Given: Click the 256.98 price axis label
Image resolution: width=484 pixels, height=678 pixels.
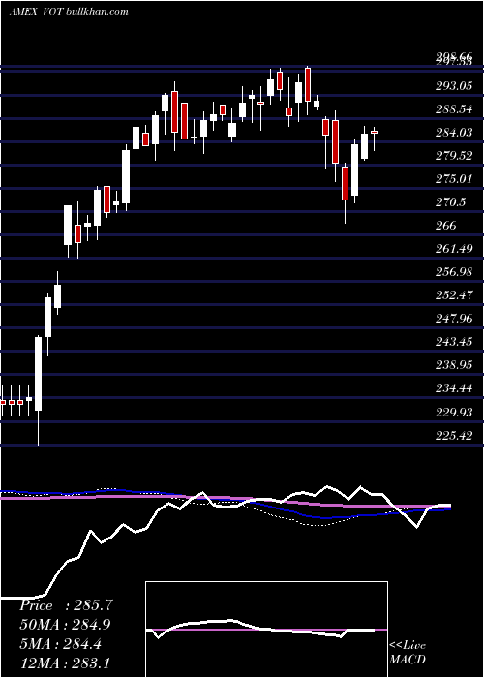Looking at the screenshot, I should tap(454, 272).
